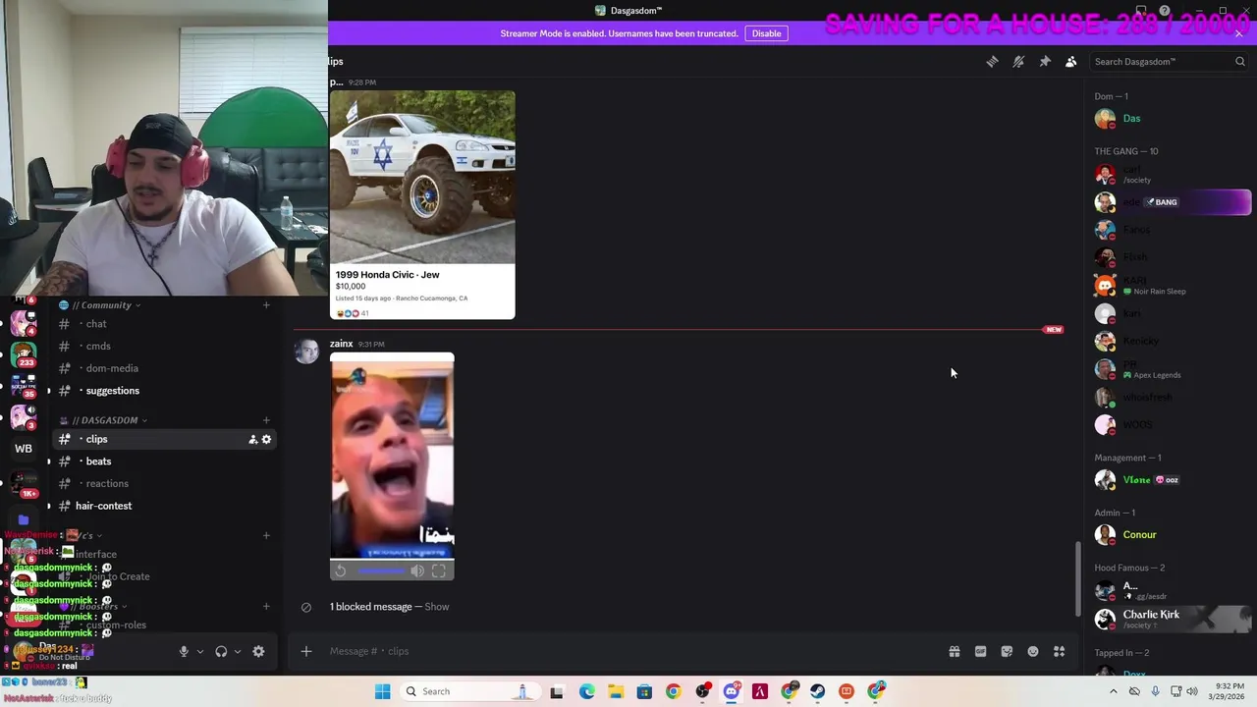Viewport: 1257px width, 707px height.
Task: Click the search magnifier in Discord
Action: pos(1240,62)
